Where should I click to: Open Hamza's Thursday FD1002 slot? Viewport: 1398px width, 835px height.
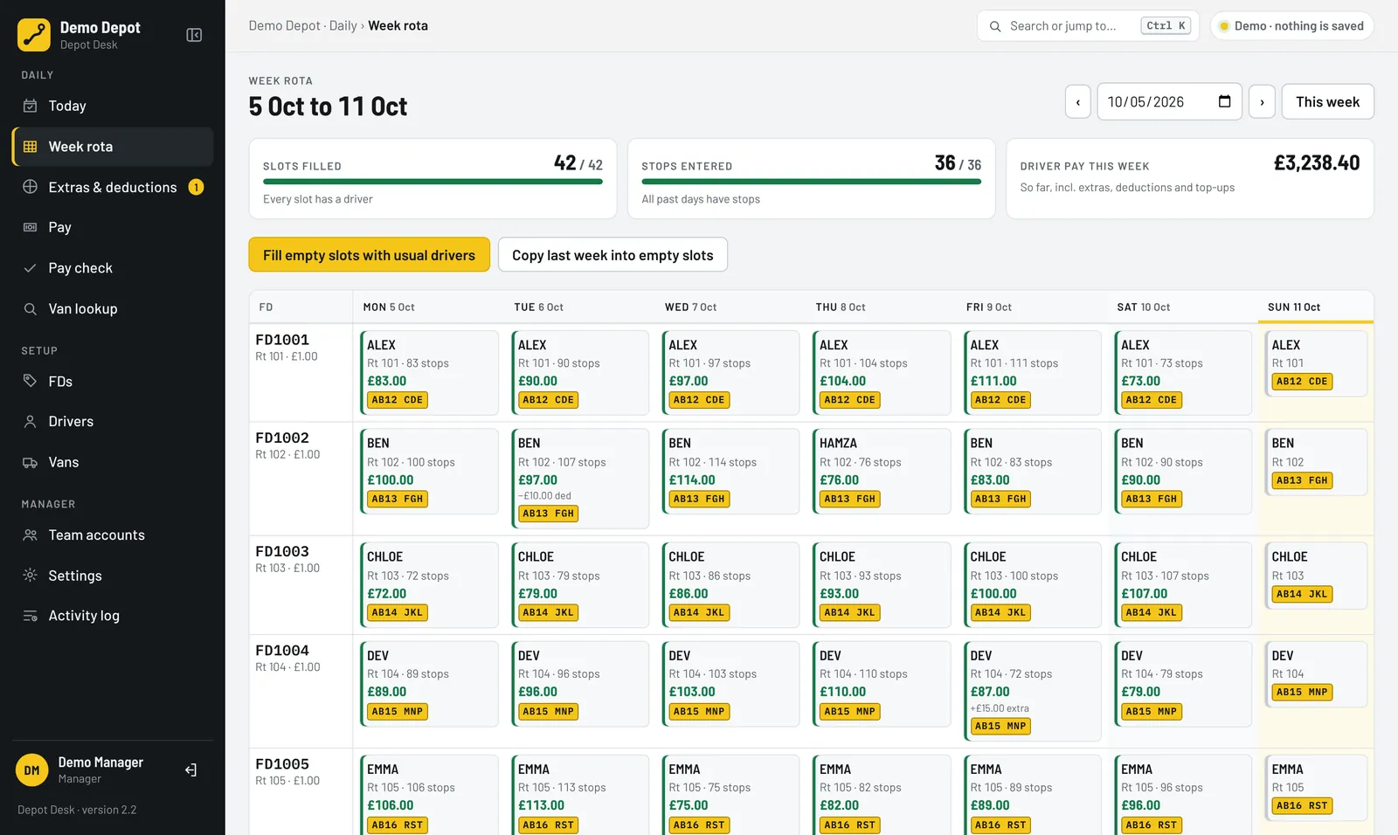point(881,471)
